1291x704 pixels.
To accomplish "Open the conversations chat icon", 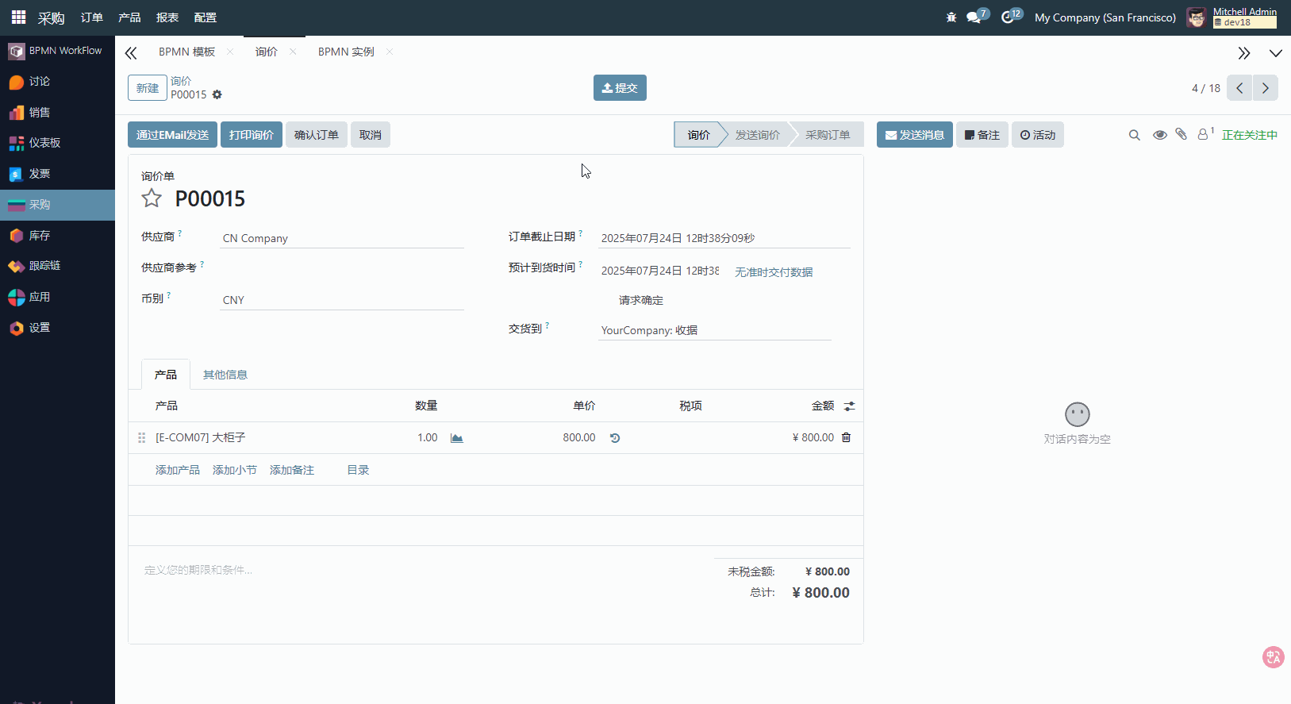I will pos(974,17).
